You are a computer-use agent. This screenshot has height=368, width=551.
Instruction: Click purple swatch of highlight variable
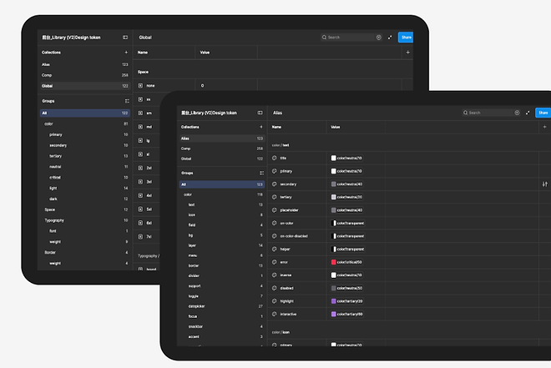pyautogui.click(x=333, y=301)
